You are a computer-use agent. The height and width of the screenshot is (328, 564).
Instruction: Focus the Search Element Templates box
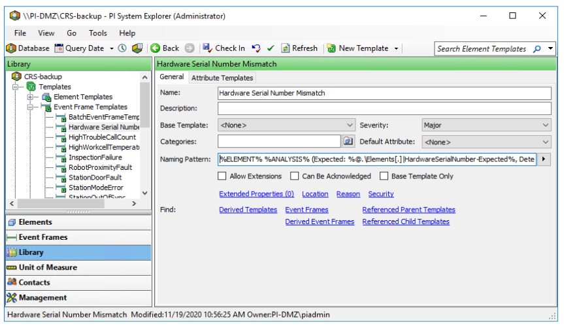pyautogui.click(x=482, y=49)
